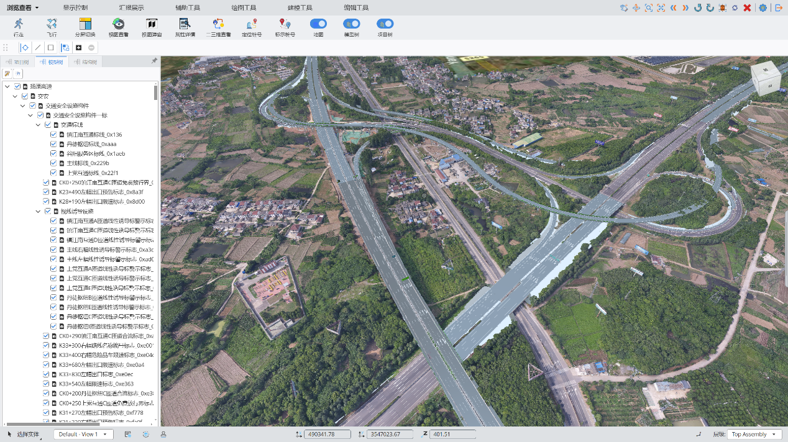Viewport: 788px width, 442px height.
Task: Collapse the 视线诱导设施 tree node
Action: (x=39, y=211)
